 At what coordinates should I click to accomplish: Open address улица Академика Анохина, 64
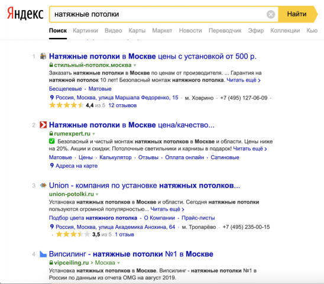coord(115,227)
